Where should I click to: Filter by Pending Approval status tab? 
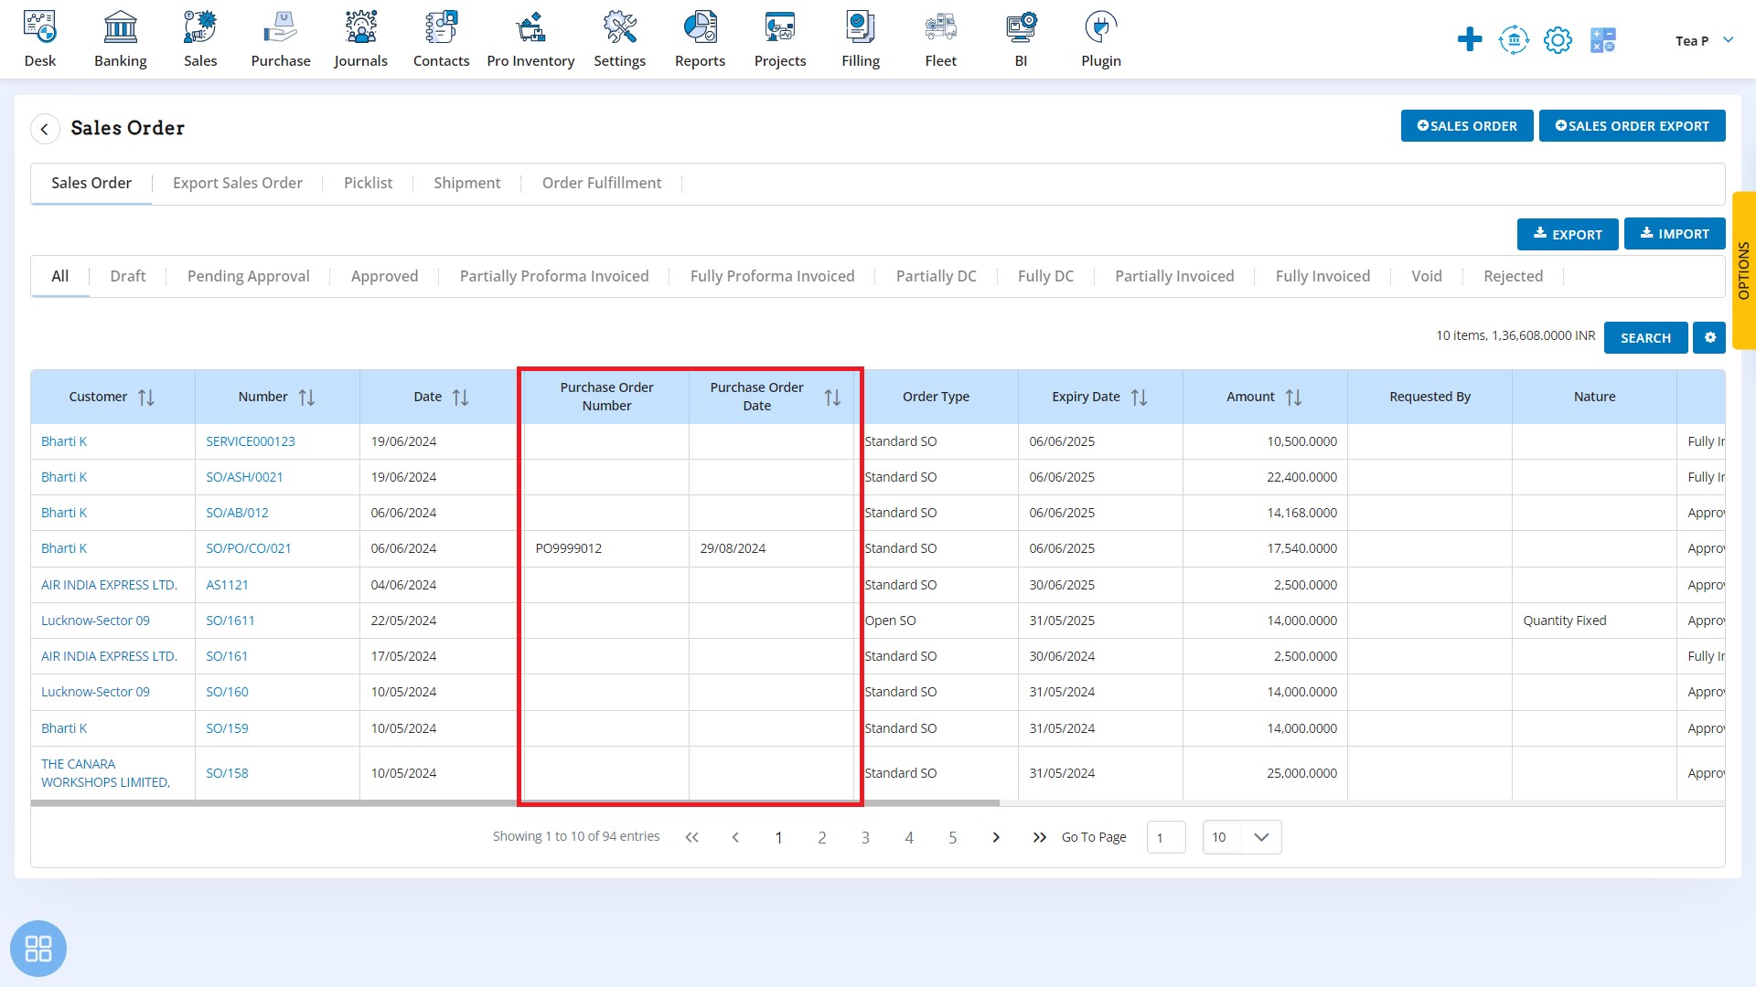249,276
